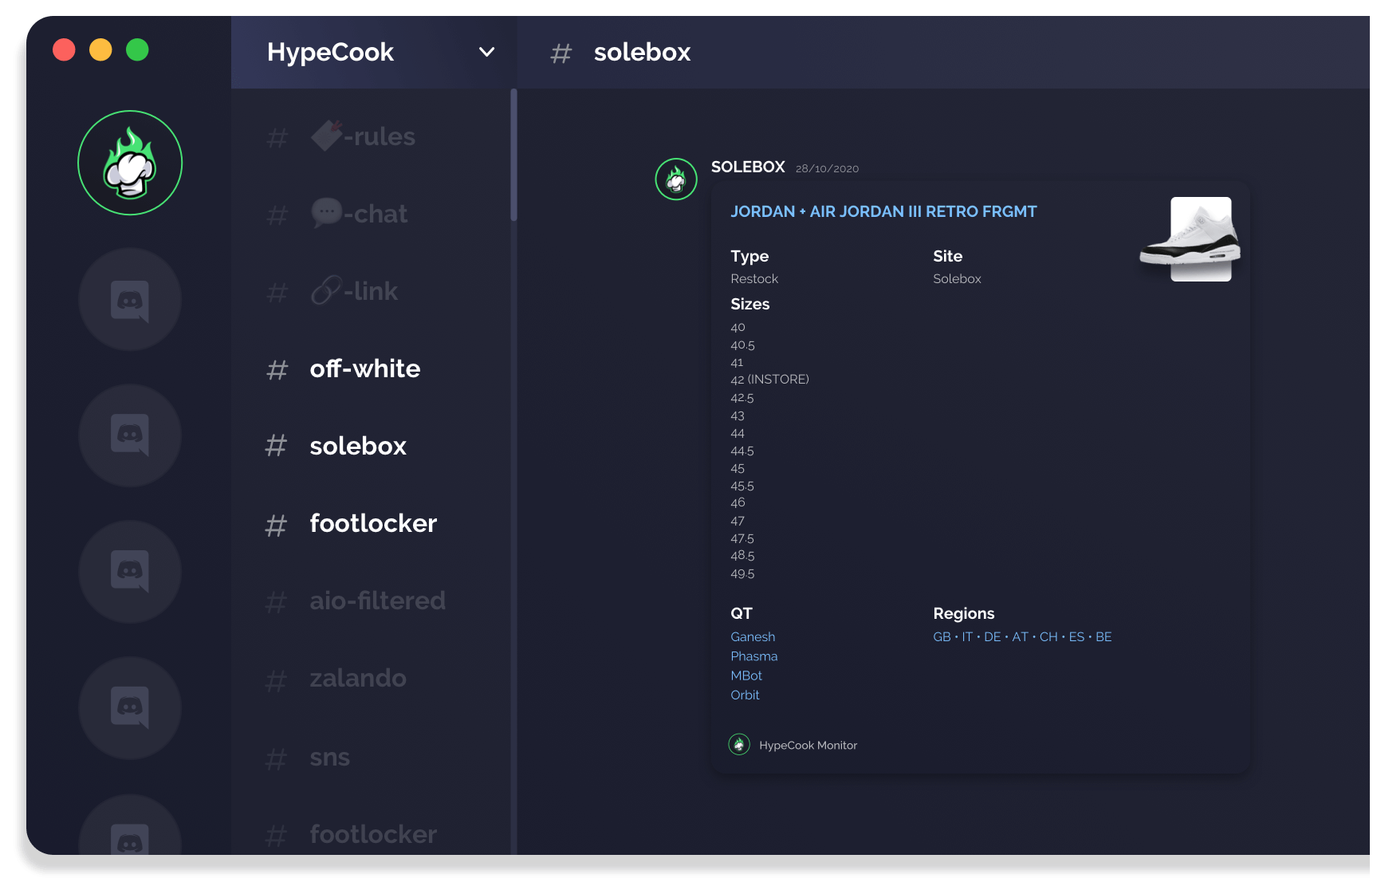
Task: Open the DE region link
Action: click(x=992, y=636)
